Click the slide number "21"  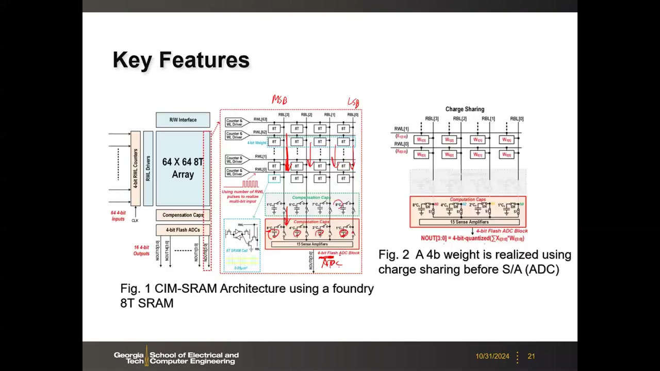click(531, 356)
